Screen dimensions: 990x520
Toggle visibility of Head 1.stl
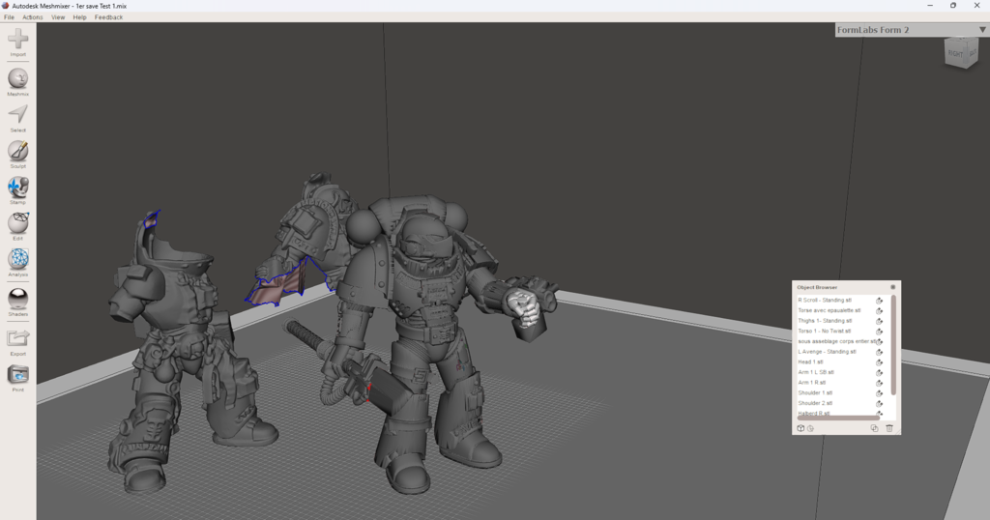click(879, 362)
